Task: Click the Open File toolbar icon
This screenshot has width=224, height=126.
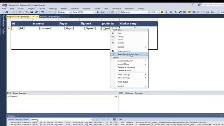Action: [27, 12]
